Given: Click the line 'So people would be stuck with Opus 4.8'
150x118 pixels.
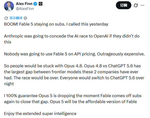Looking at the screenshot, I should (x=72, y=66).
